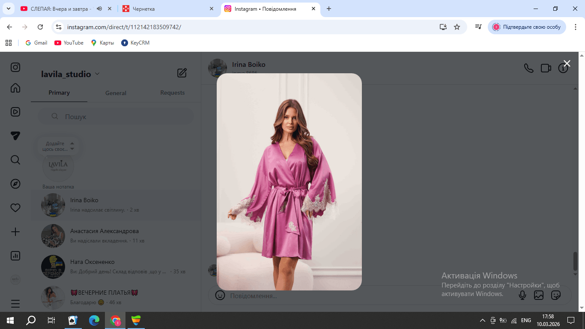Switch to the Чернетка browser tab

coord(169,9)
